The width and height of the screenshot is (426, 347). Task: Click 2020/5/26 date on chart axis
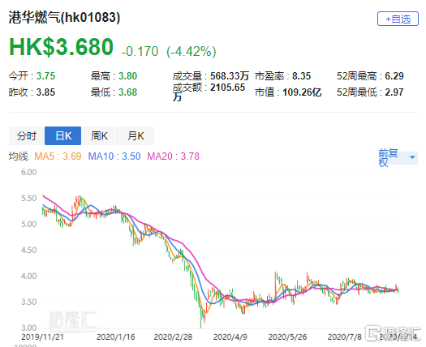pos(287,337)
